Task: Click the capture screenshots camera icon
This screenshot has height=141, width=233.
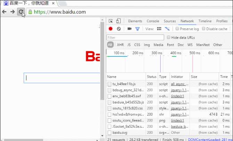Action: click(129, 29)
